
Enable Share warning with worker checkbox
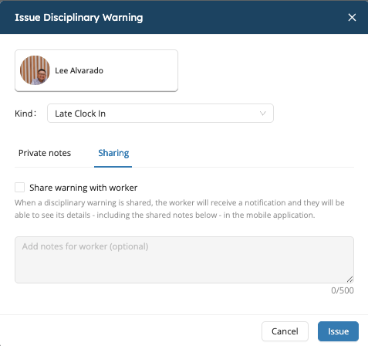pyautogui.click(x=20, y=188)
